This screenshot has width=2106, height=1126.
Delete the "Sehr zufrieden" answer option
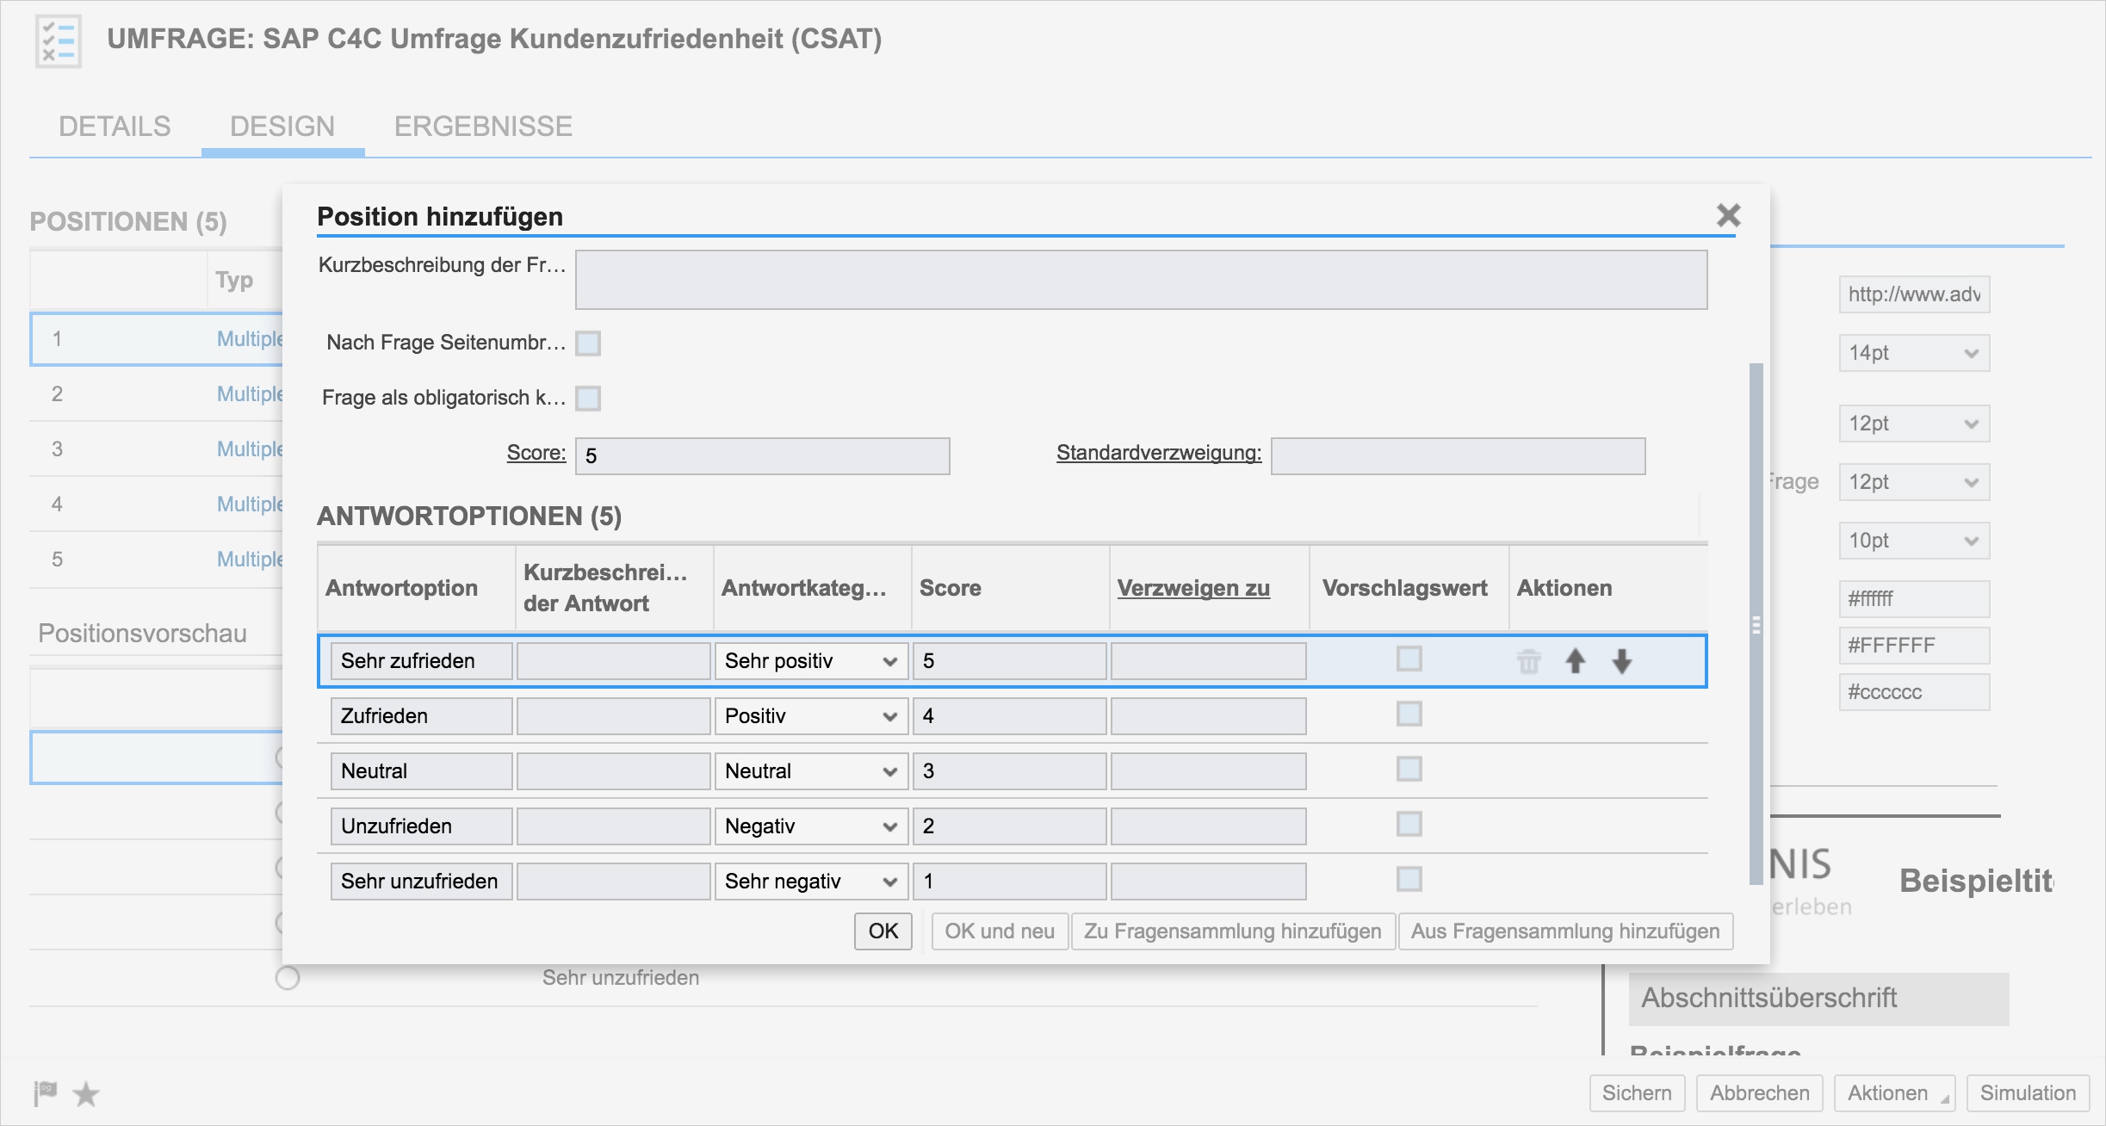click(x=1529, y=661)
